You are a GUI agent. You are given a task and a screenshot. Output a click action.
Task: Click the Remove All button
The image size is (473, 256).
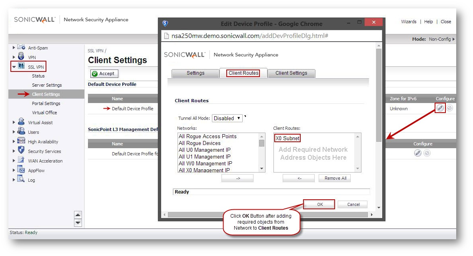[335, 178]
